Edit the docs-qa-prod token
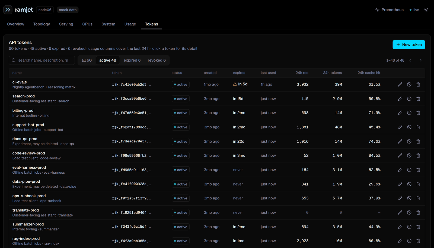The height and width of the screenshot is (248, 434). pyautogui.click(x=400, y=141)
